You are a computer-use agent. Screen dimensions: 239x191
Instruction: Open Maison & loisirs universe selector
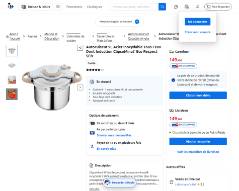pyautogui.click(x=35, y=7)
